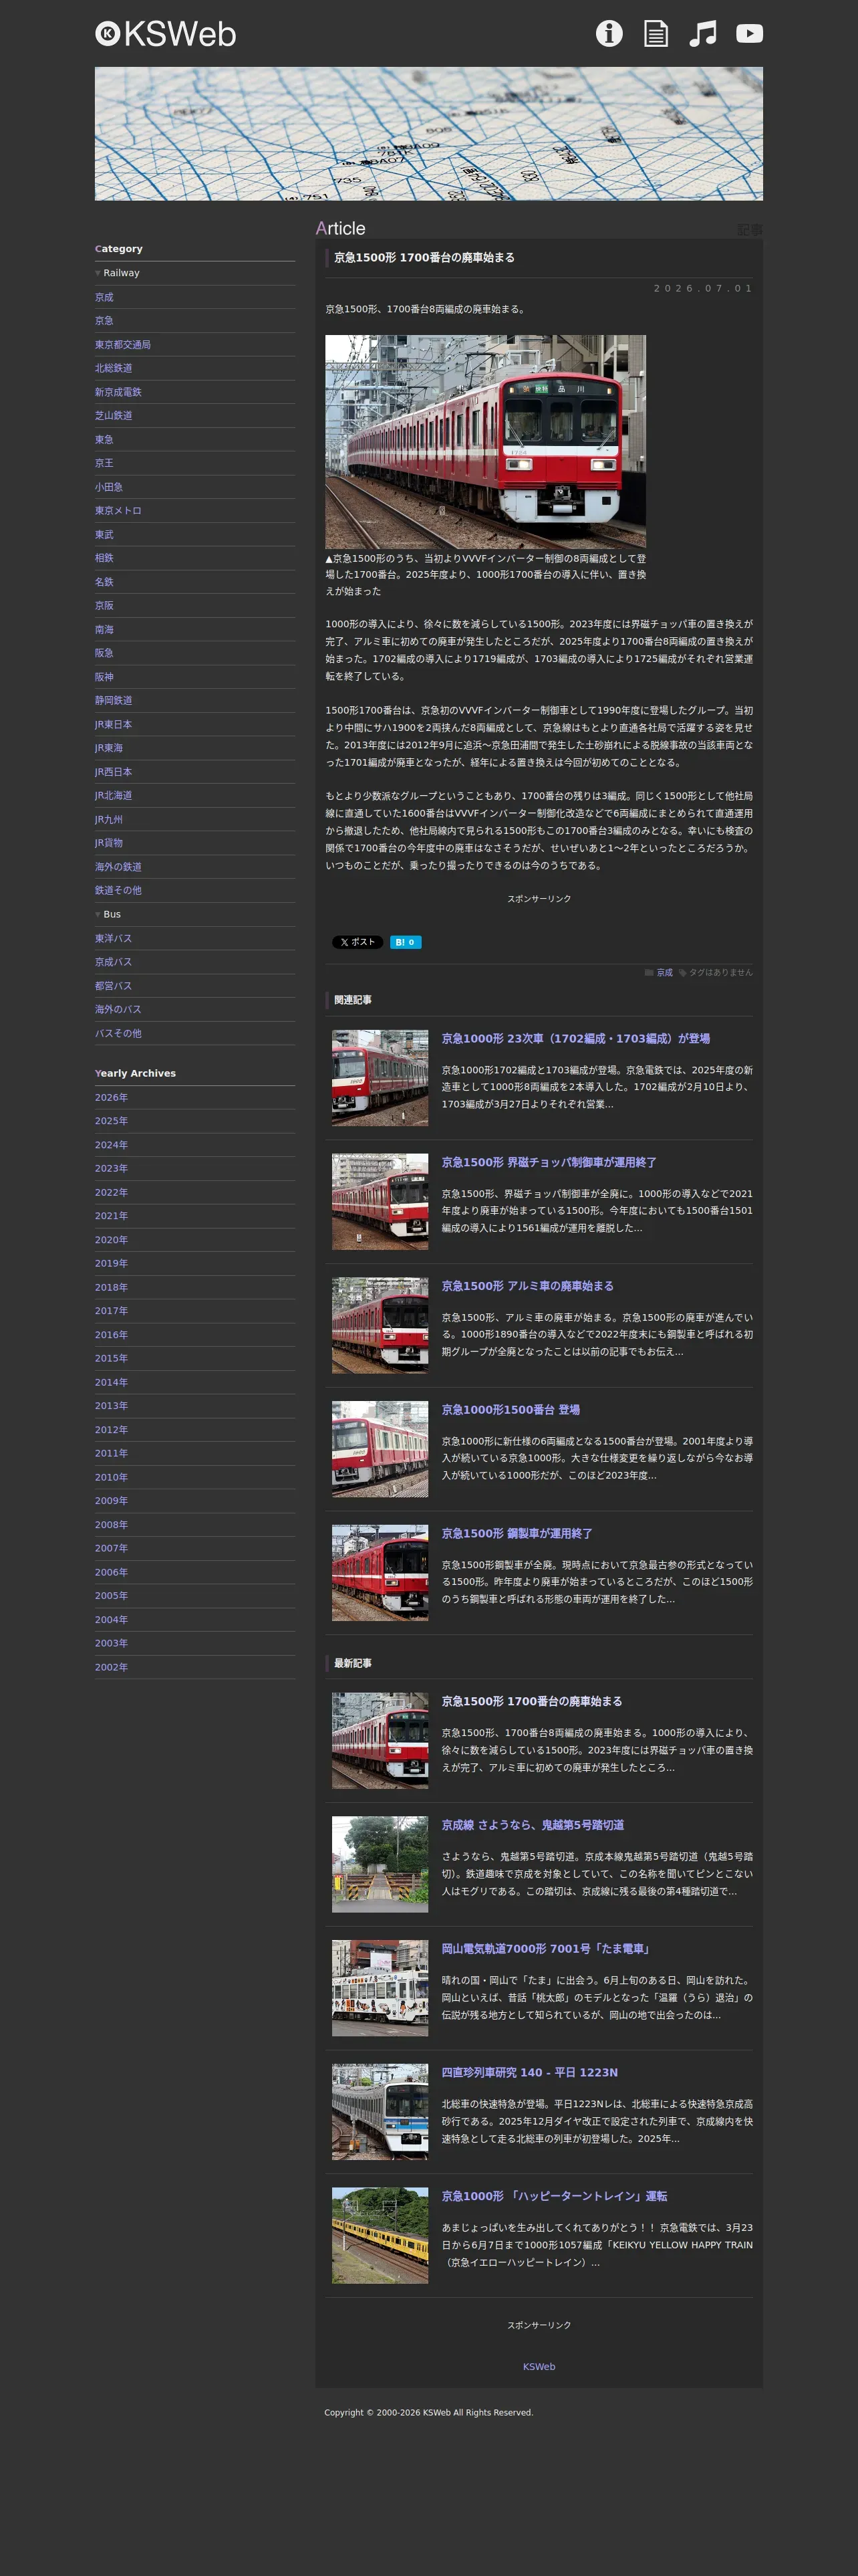
Task: Open the 京成バス category
Action: pyautogui.click(x=114, y=962)
